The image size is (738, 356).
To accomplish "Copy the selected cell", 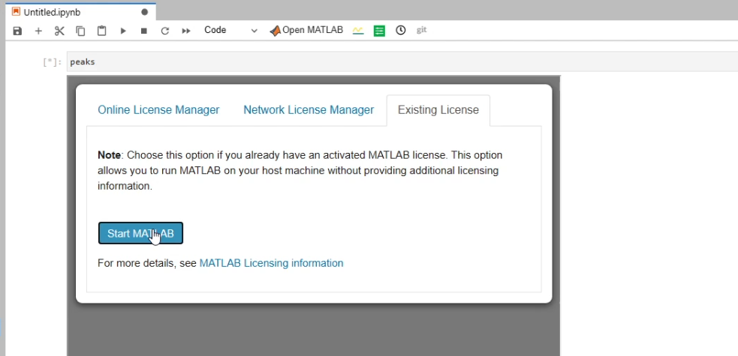I will [80, 31].
